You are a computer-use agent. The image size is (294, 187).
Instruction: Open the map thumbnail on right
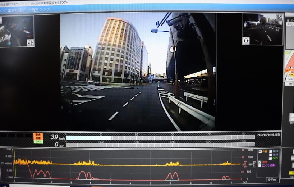[x=289, y=67]
